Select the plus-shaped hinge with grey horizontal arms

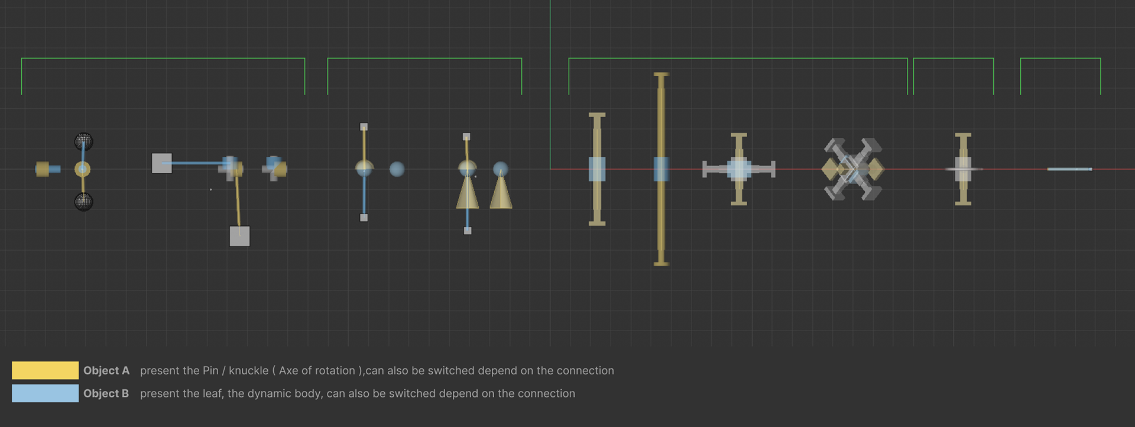pyautogui.click(x=739, y=169)
